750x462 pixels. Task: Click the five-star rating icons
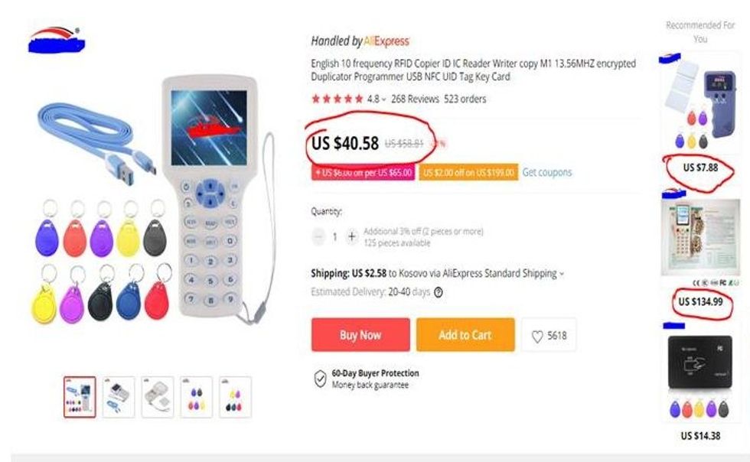(x=337, y=99)
